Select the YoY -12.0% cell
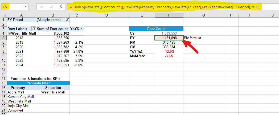This screenshot has height=115, width=279. 169,51
